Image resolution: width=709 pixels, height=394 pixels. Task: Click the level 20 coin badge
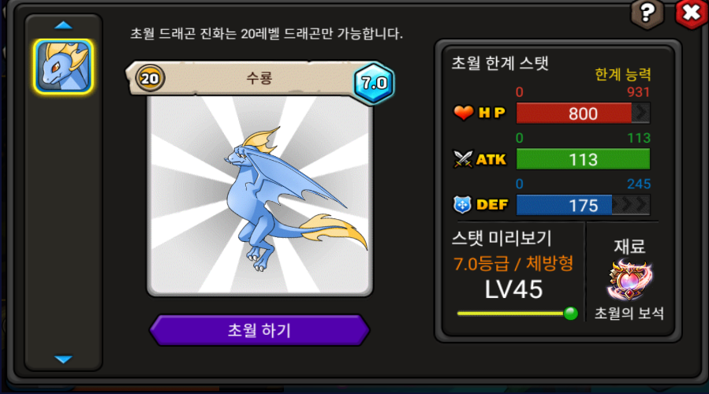click(150, 79)
